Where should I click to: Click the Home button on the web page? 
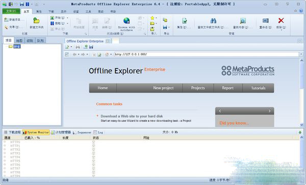coord(103,88)
